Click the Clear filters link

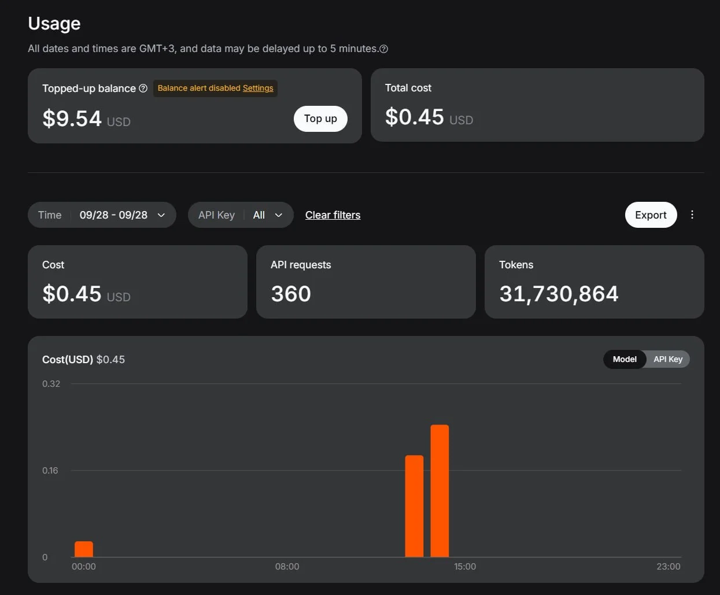[333, 215]
